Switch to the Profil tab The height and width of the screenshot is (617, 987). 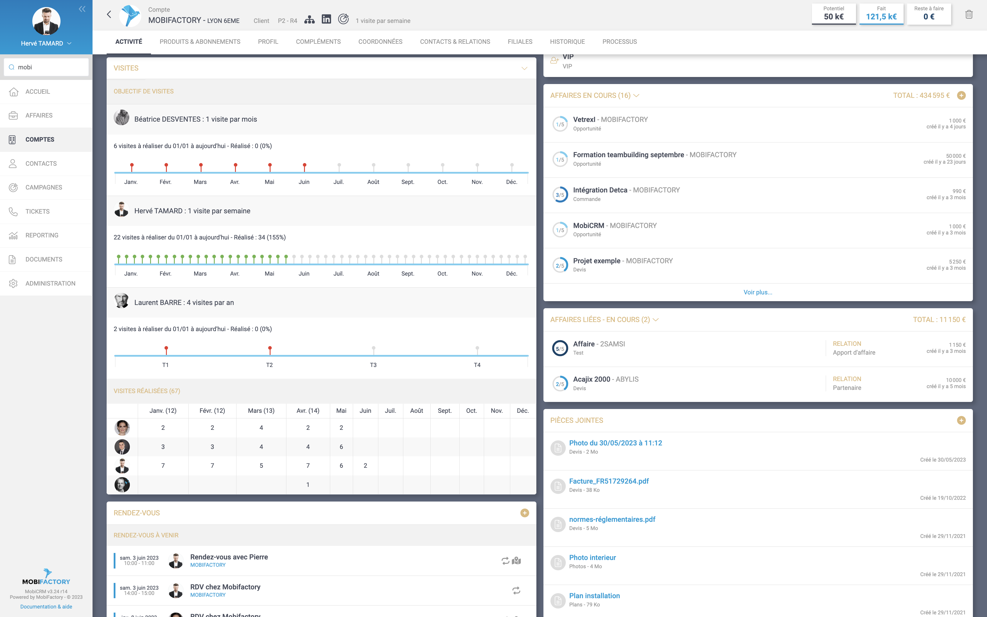pyautogui.click(x=268, y=42)
